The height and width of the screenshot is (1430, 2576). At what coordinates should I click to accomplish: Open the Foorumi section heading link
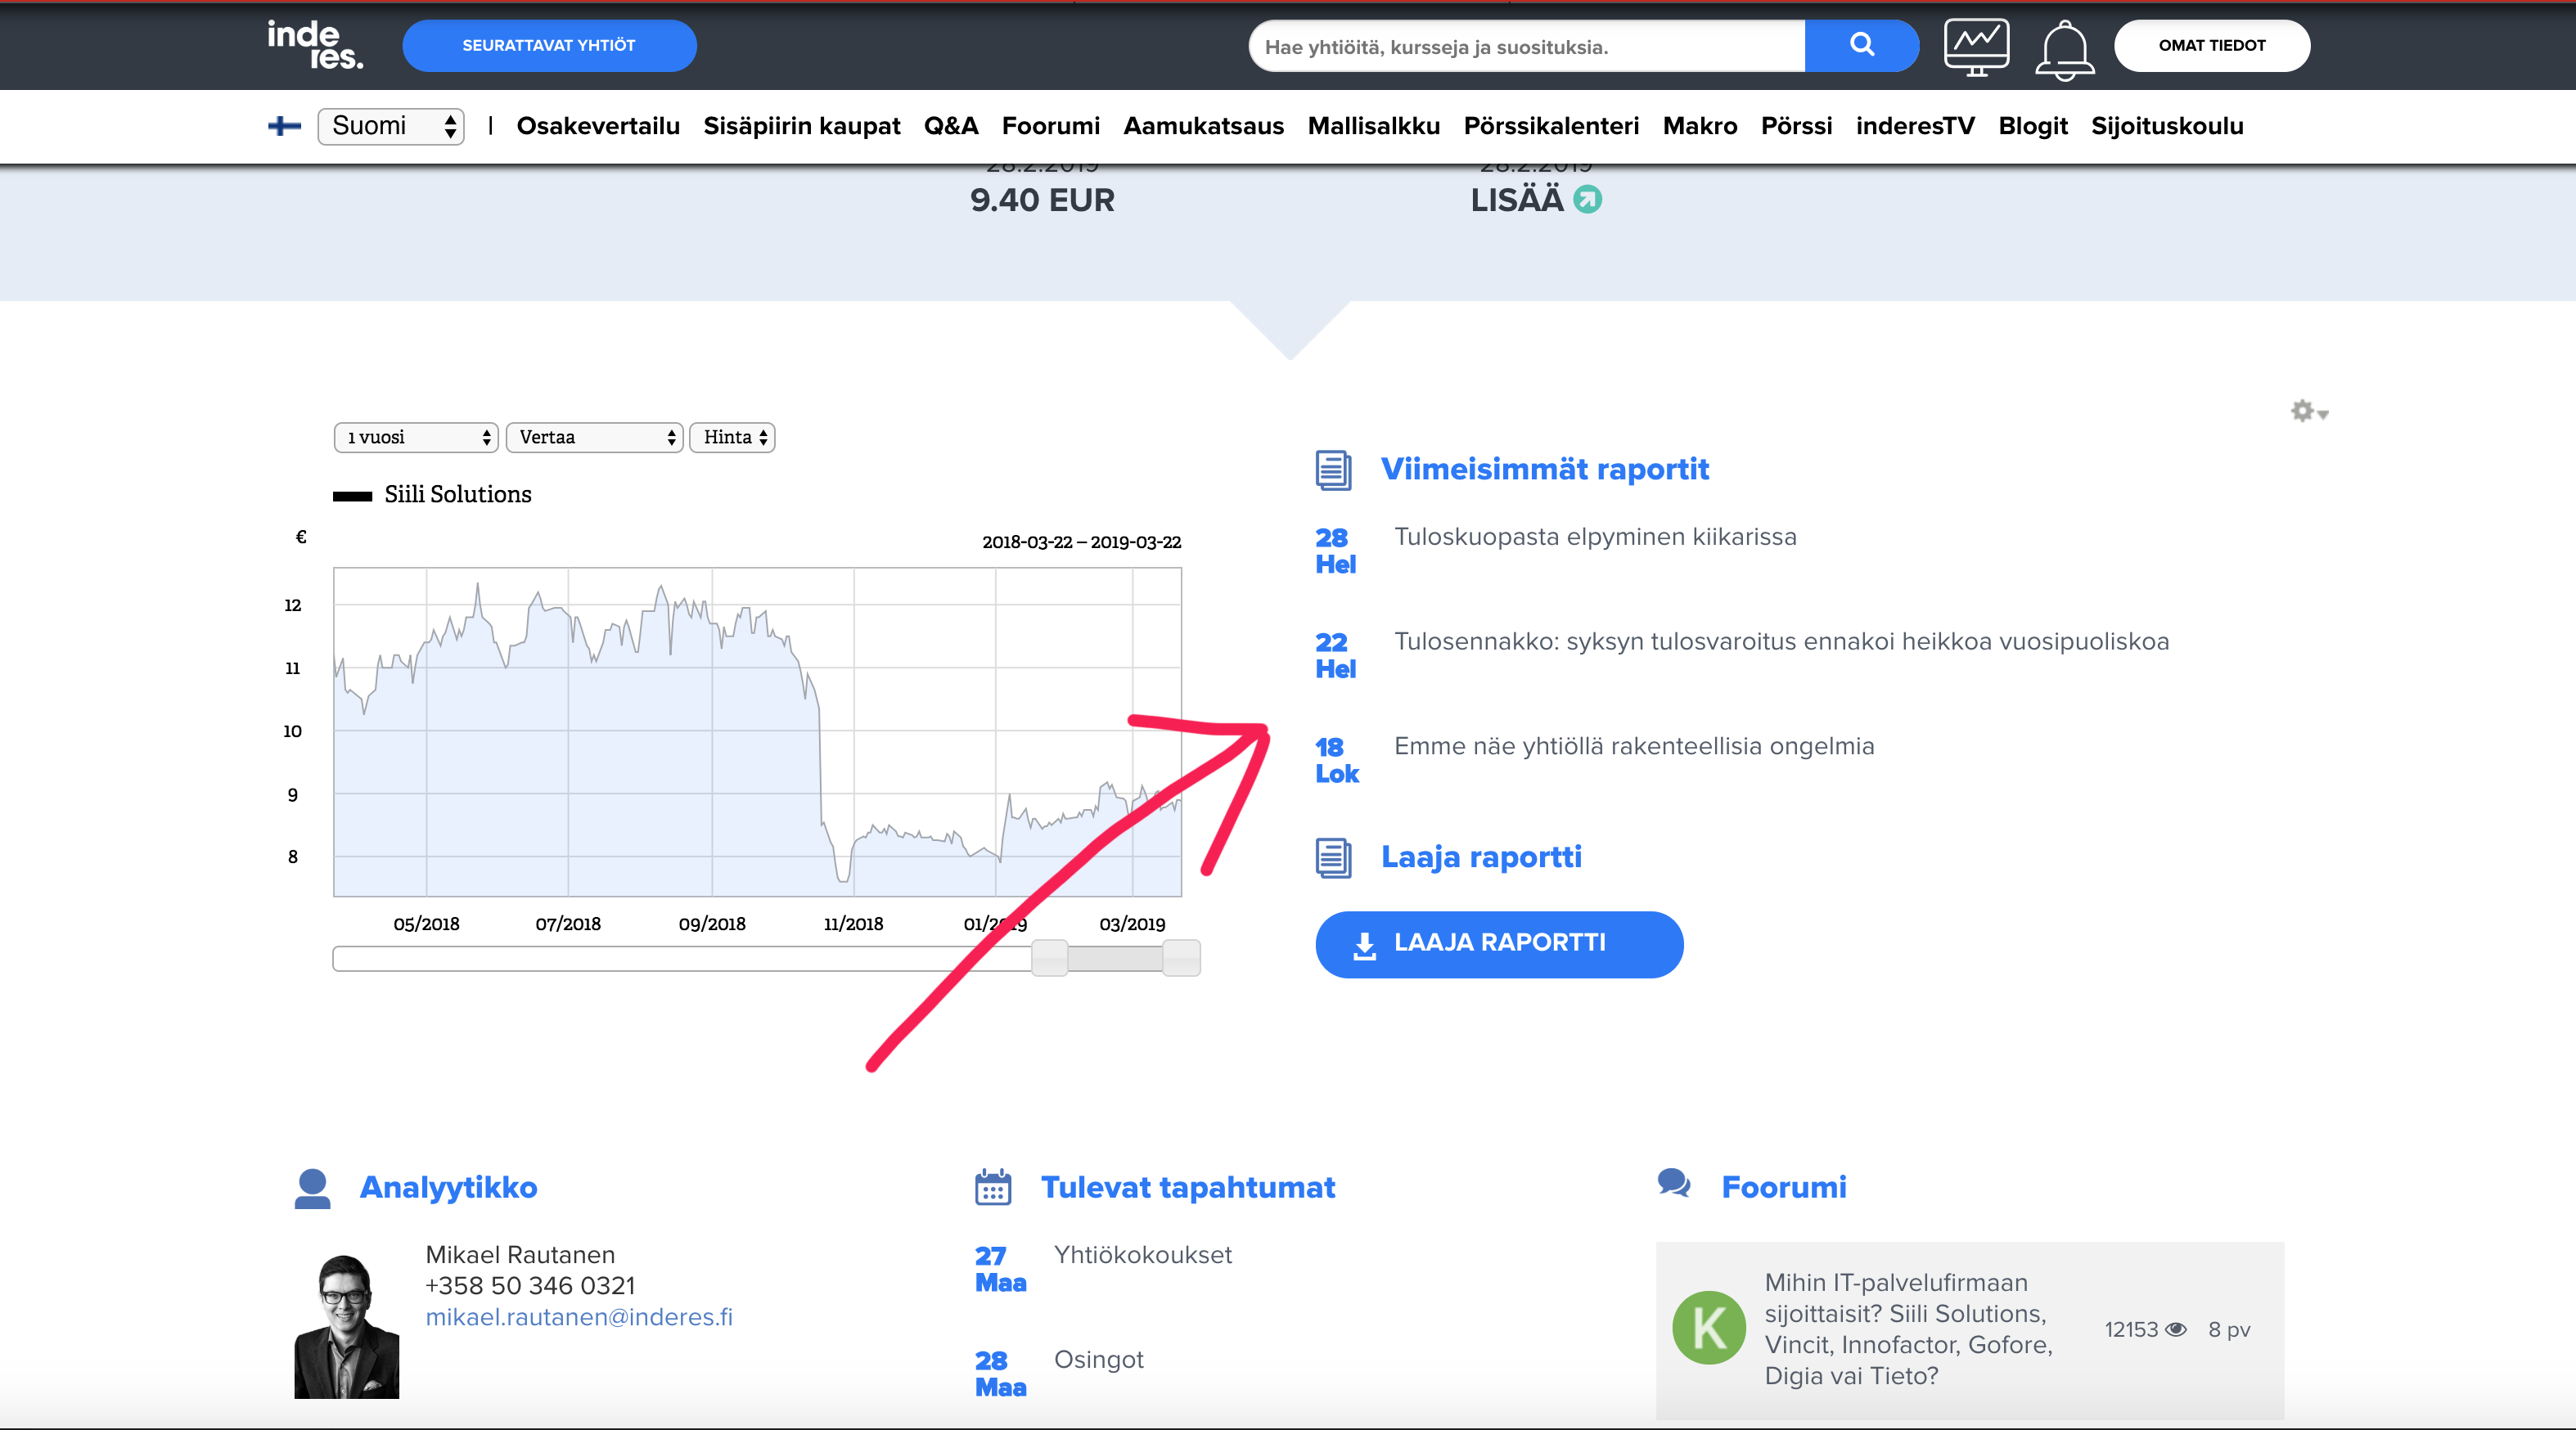click(1784, 1187)
